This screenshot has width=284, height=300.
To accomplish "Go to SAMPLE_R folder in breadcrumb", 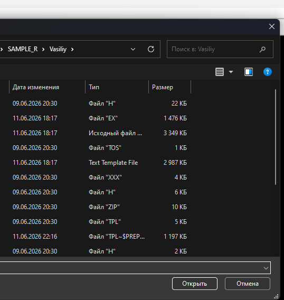I will pyautogui.click(x=23, y=49).
